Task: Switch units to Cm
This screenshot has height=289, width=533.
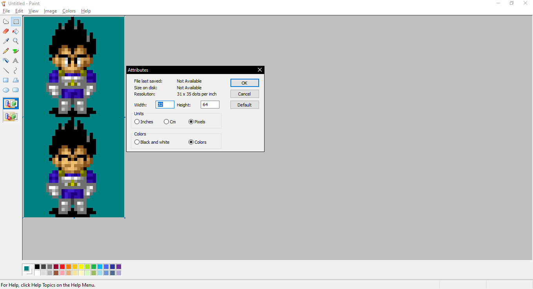Action: pos(167,122)
